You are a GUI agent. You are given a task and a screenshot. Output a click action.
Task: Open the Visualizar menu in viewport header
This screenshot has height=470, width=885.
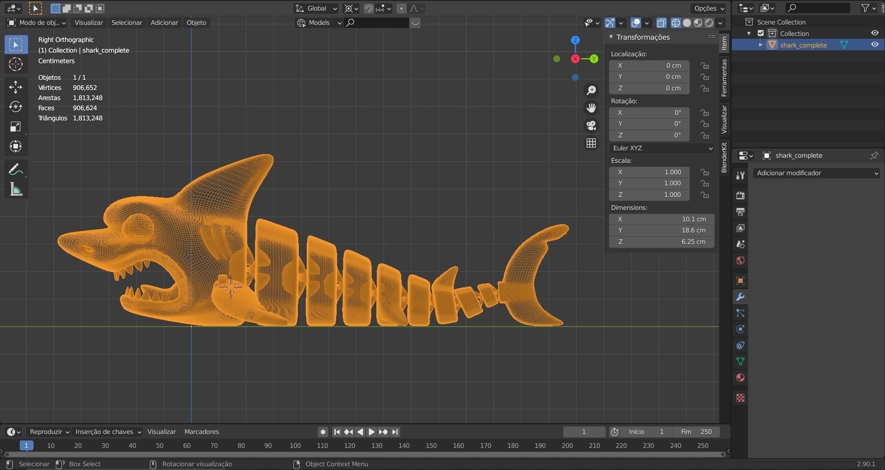[89, 23]
